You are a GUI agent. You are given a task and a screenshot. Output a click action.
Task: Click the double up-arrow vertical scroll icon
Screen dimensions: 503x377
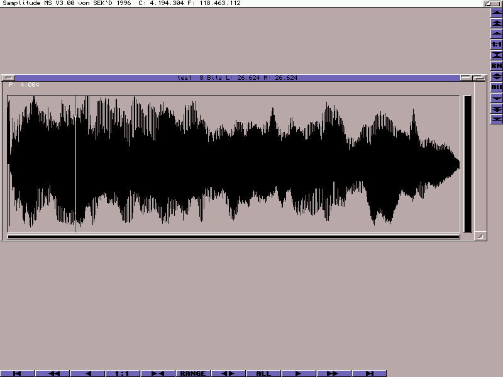click(x=497, y=23)
